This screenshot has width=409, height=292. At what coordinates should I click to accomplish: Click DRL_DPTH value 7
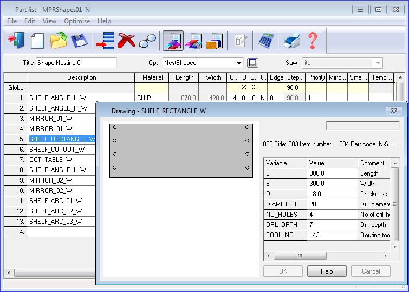point(332,225)
